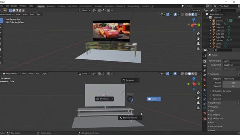Expand the Denoising subpanel
240x135 pixels.
click(216, 95)
